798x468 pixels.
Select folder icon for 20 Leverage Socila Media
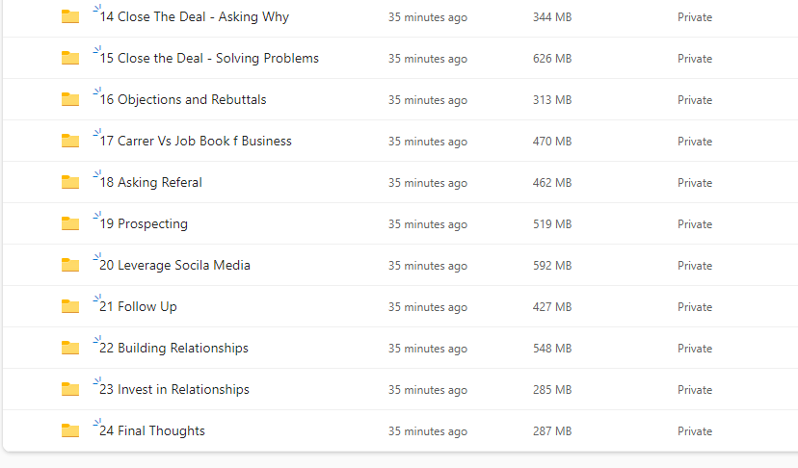point(70,266)
